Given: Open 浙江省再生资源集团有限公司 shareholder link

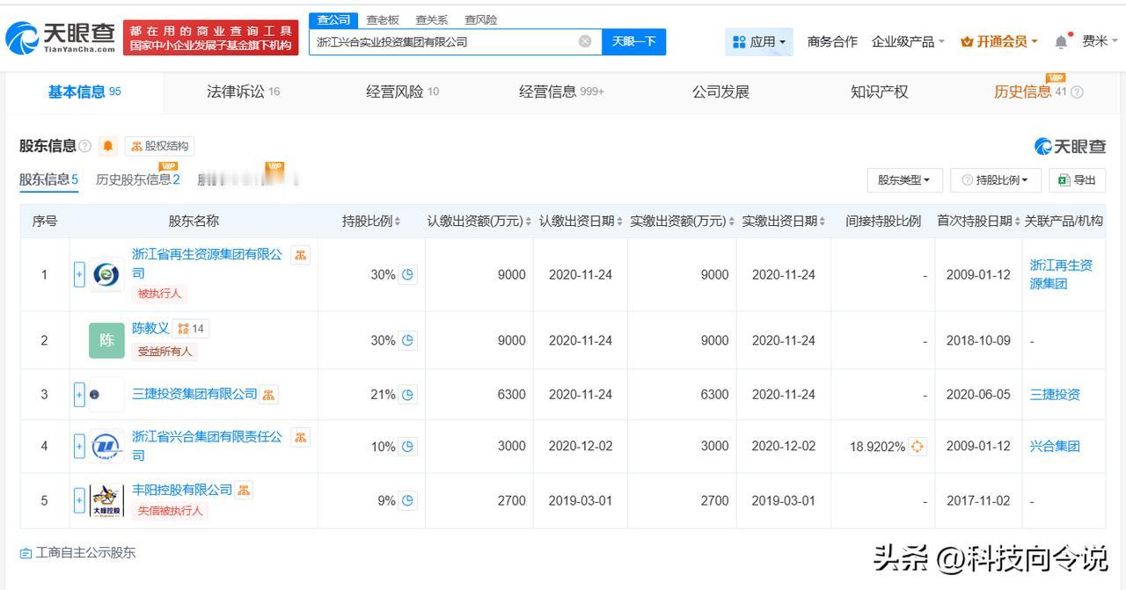Looking at the screenshot, I should click(x=208, y=264).
